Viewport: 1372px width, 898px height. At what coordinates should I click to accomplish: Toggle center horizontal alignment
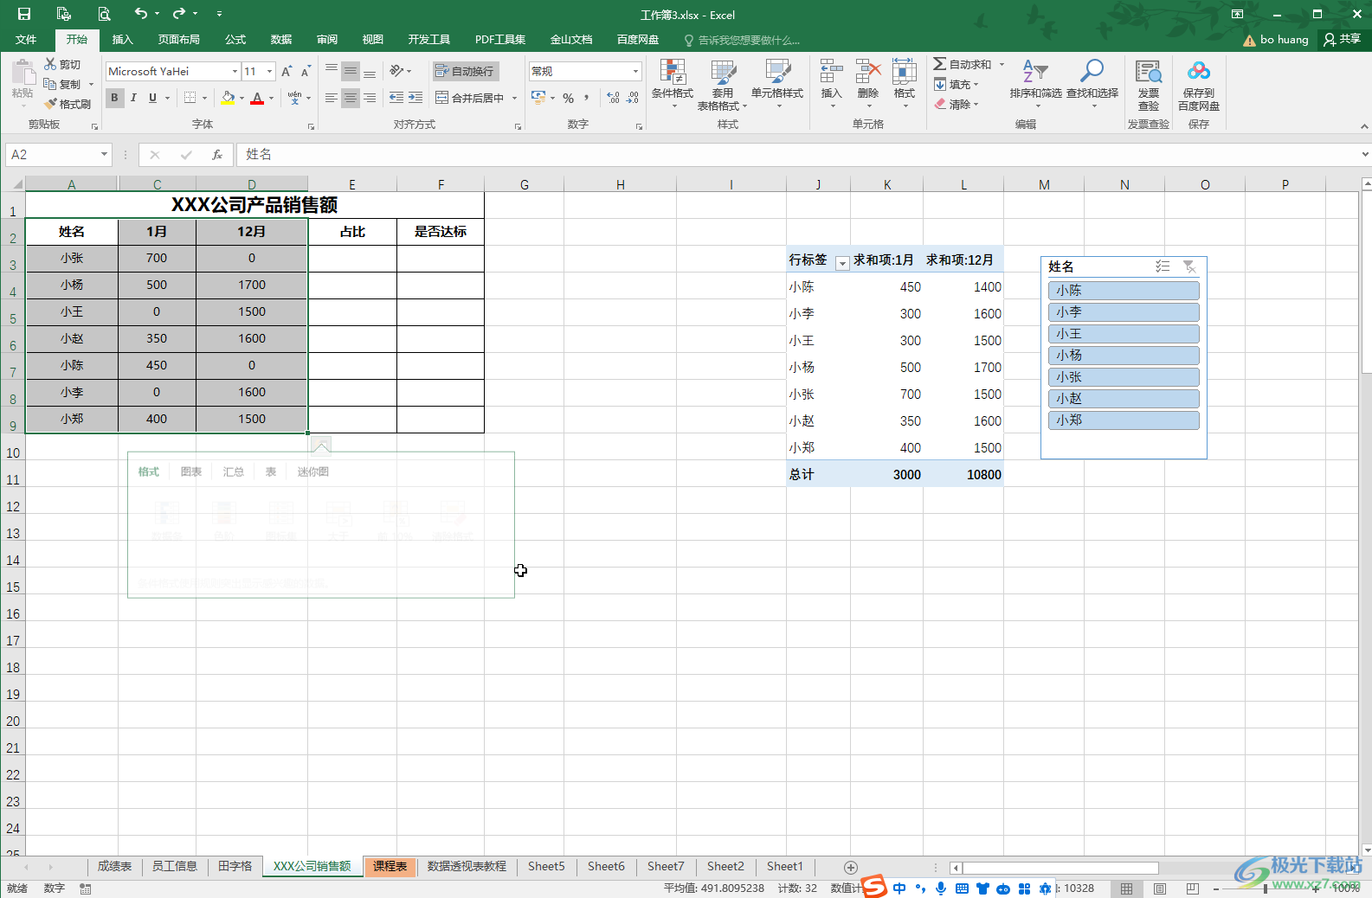350,98
